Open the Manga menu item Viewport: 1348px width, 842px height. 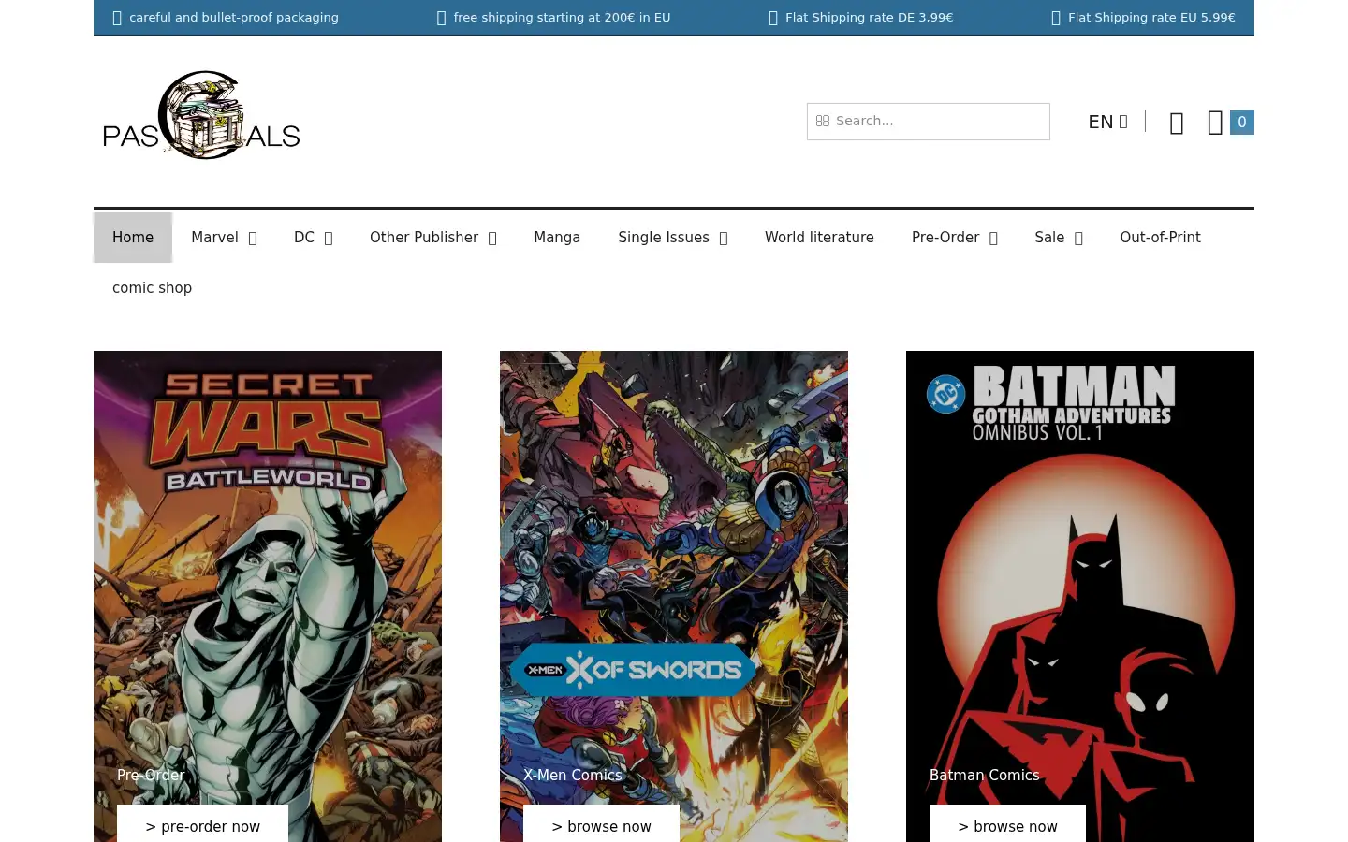pos(557,238)
